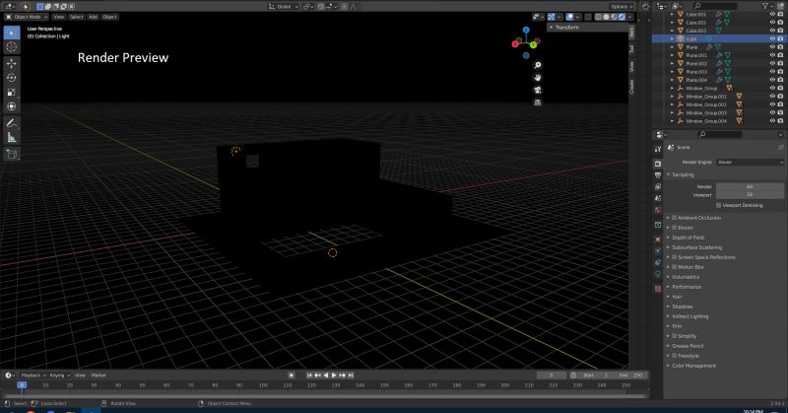
Task: Open the Texture properties tab icon
Action: click(658, 289)
